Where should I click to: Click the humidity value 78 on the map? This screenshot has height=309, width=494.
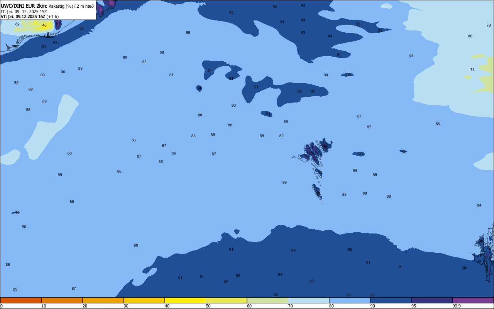tap(489, 25)
